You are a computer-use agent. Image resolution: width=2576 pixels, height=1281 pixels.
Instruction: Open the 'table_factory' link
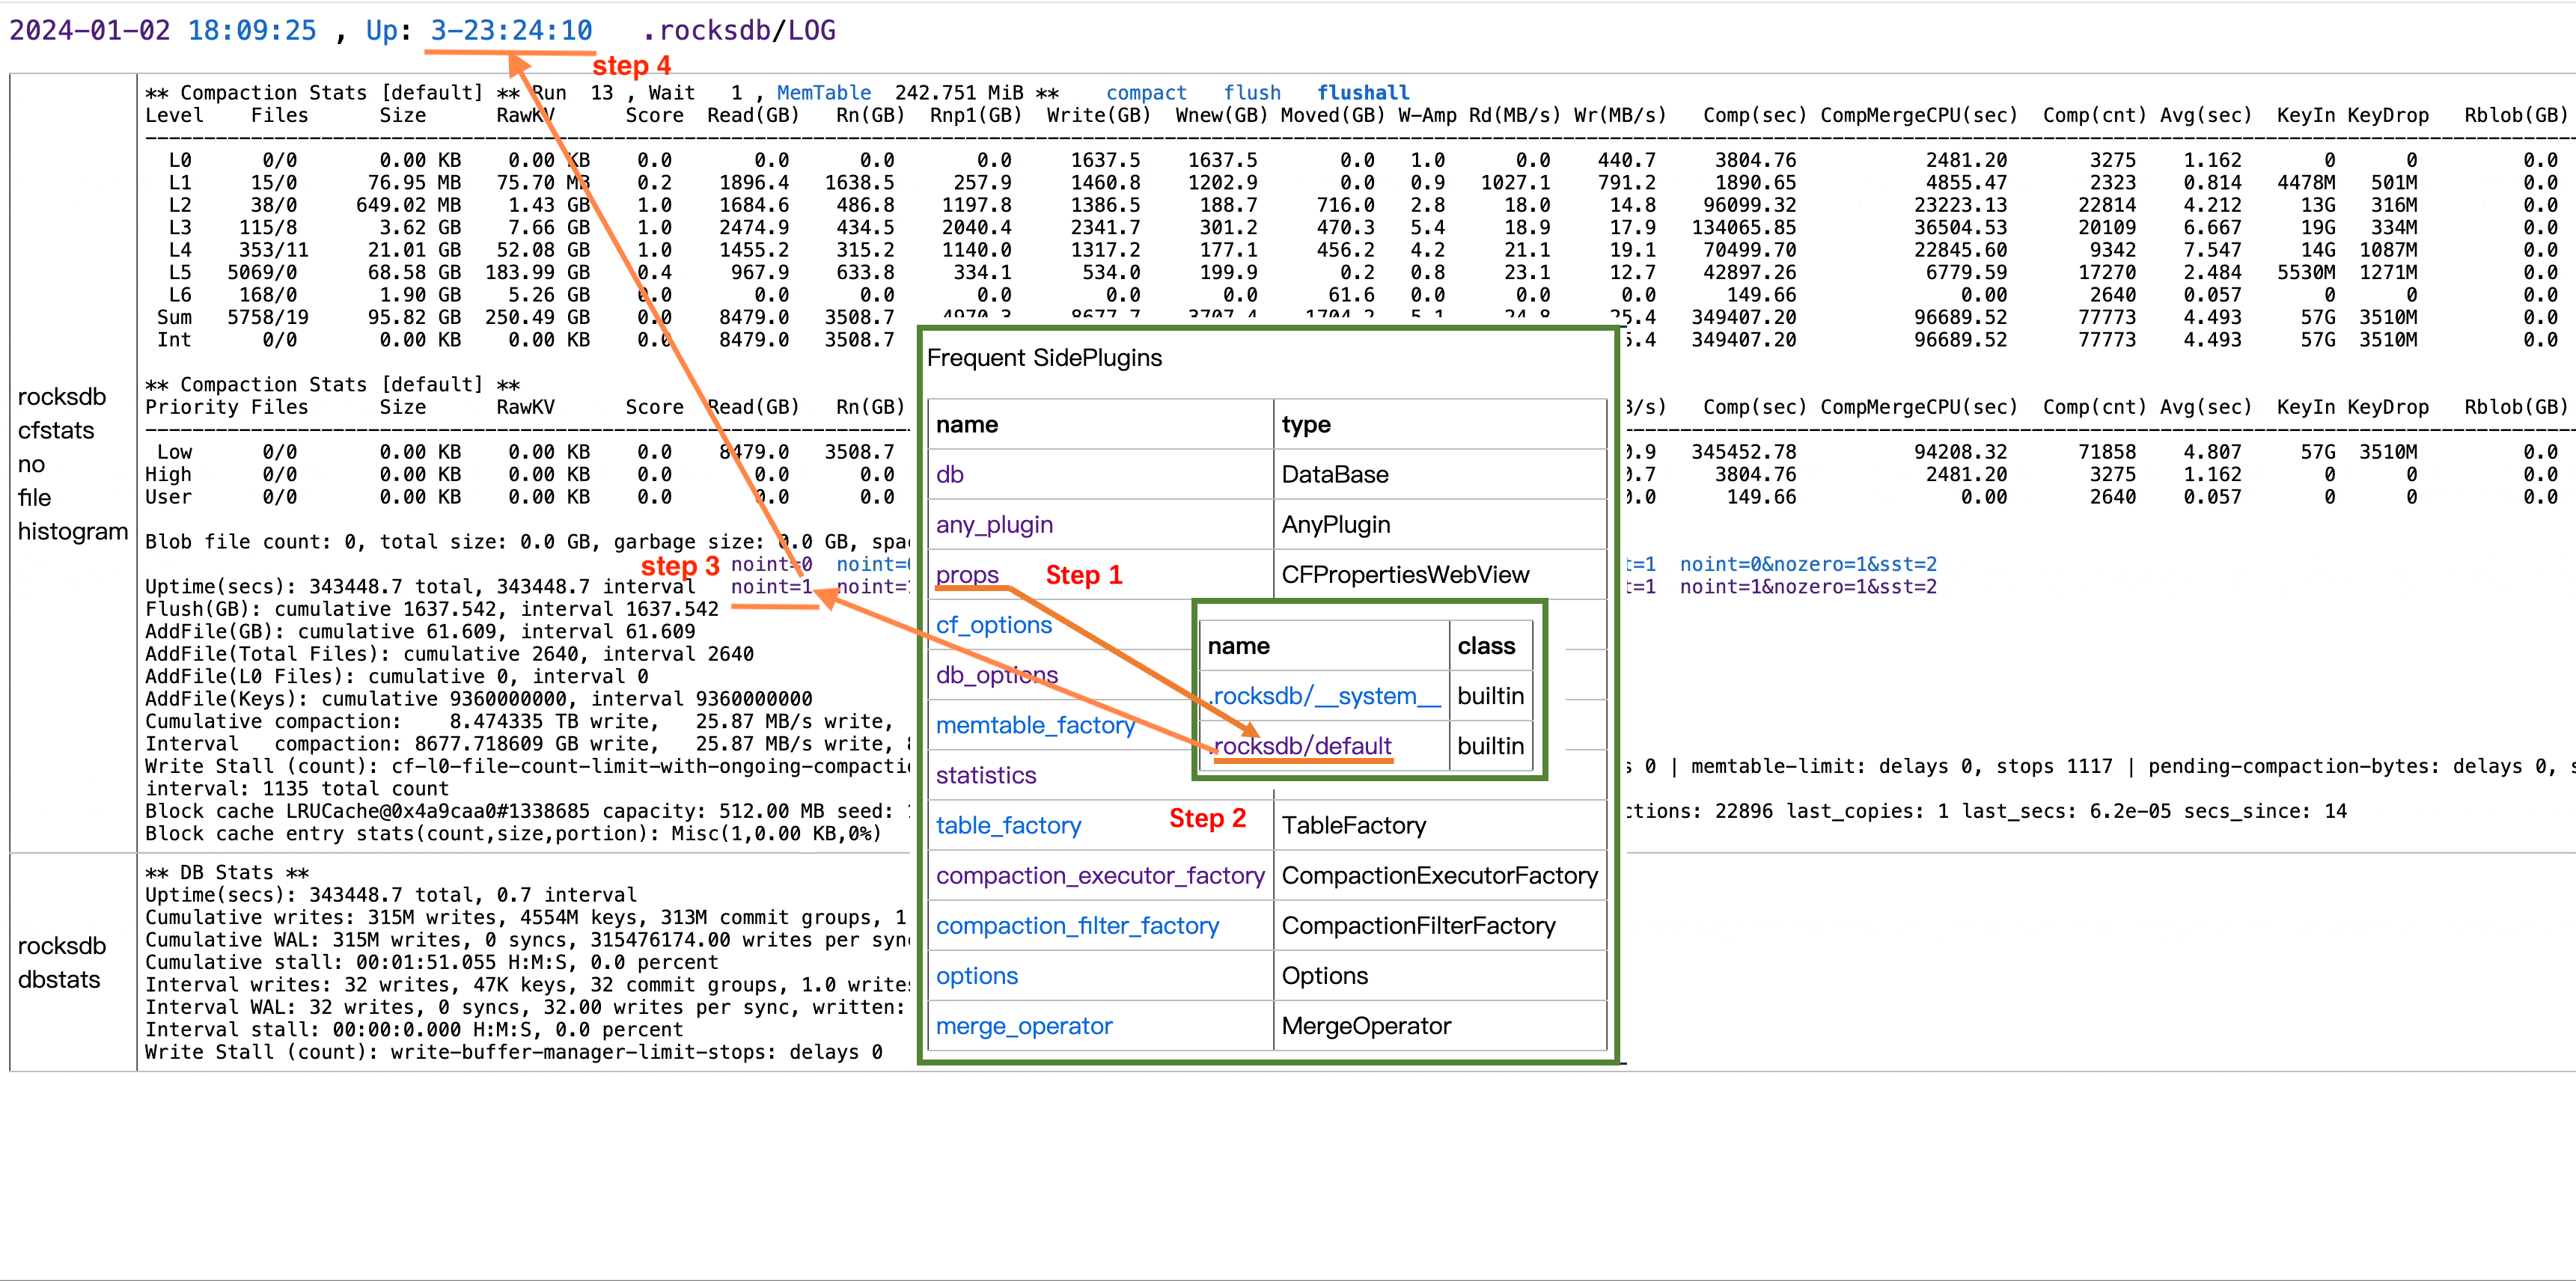tap(1008, 825)
